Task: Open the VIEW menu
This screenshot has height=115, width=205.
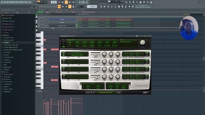Action: (x=17, y=2)
